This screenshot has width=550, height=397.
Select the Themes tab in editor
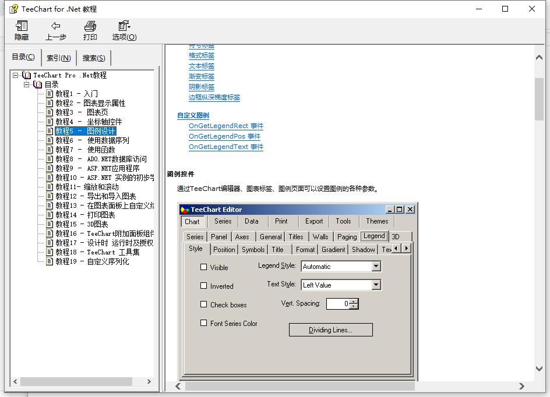pos(377,221)
